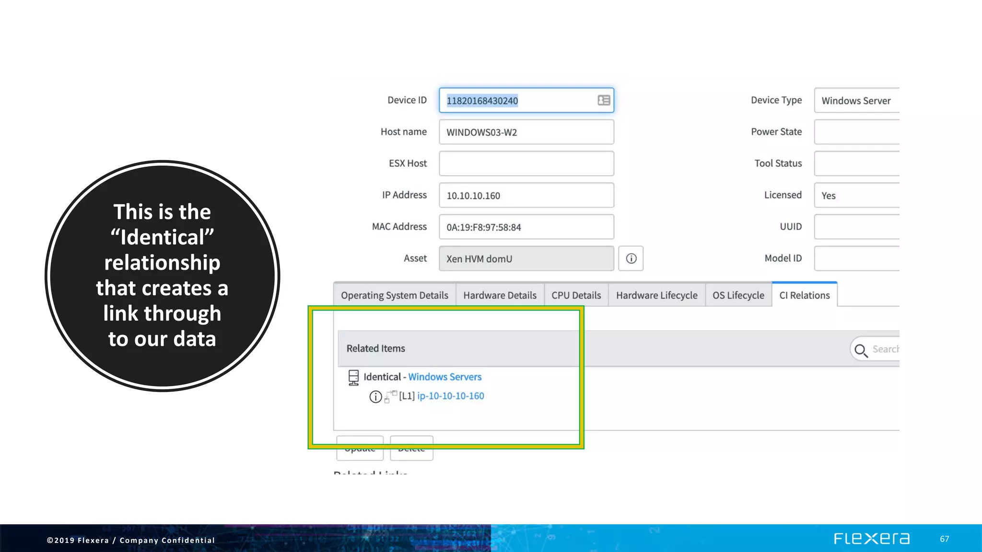The image size is (982, 552).
Task: Select the CI Relations tab
Action: point(804,295)
